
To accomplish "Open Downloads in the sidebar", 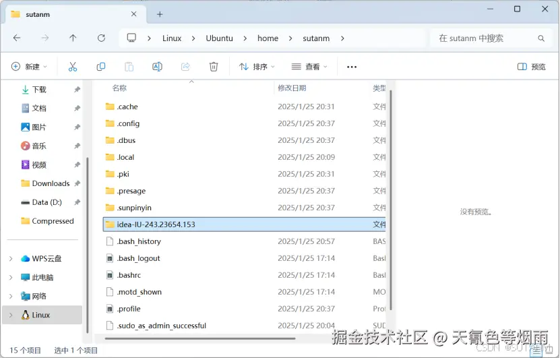I will 51,183.
